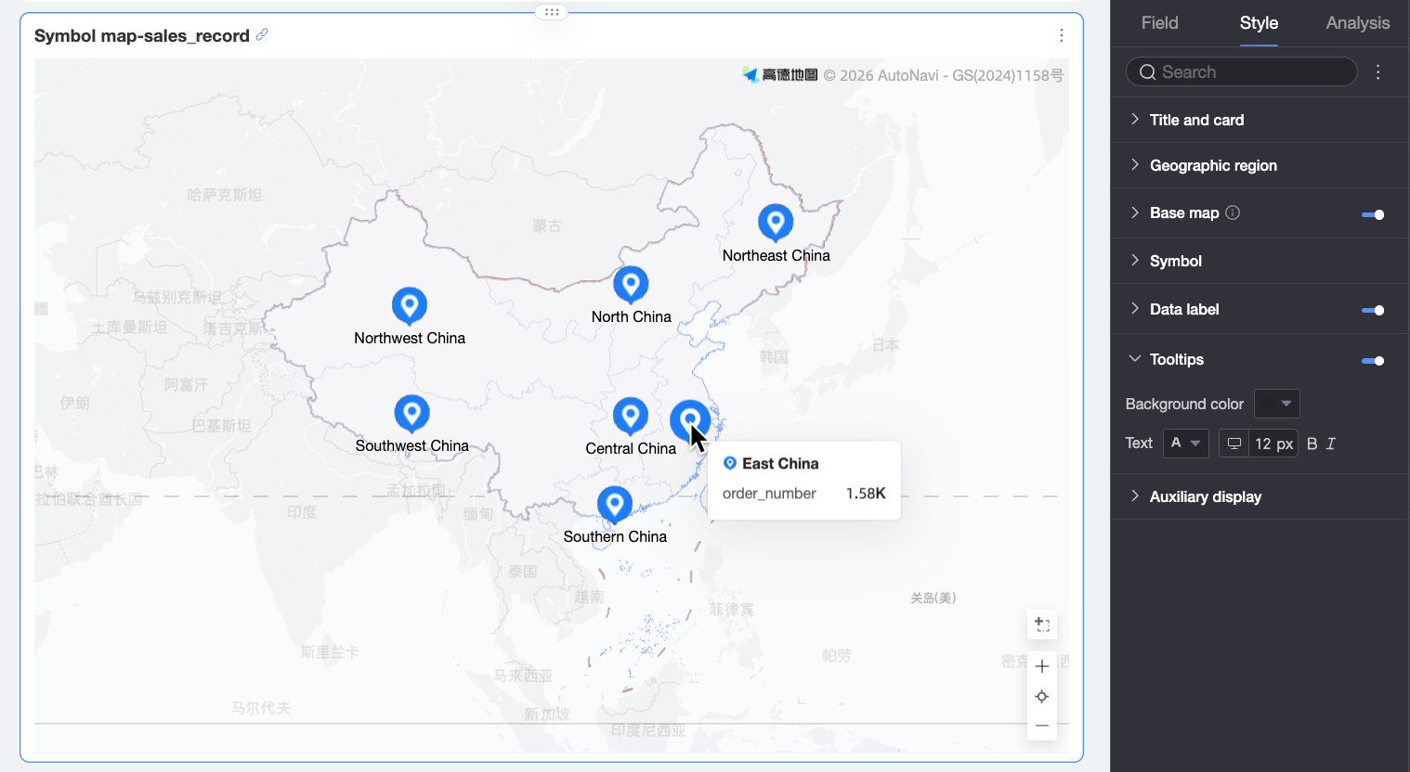The width and height of the screenshot is (1410, 772).
Task: Click the Background color label
Action: tap(1184, 404)
